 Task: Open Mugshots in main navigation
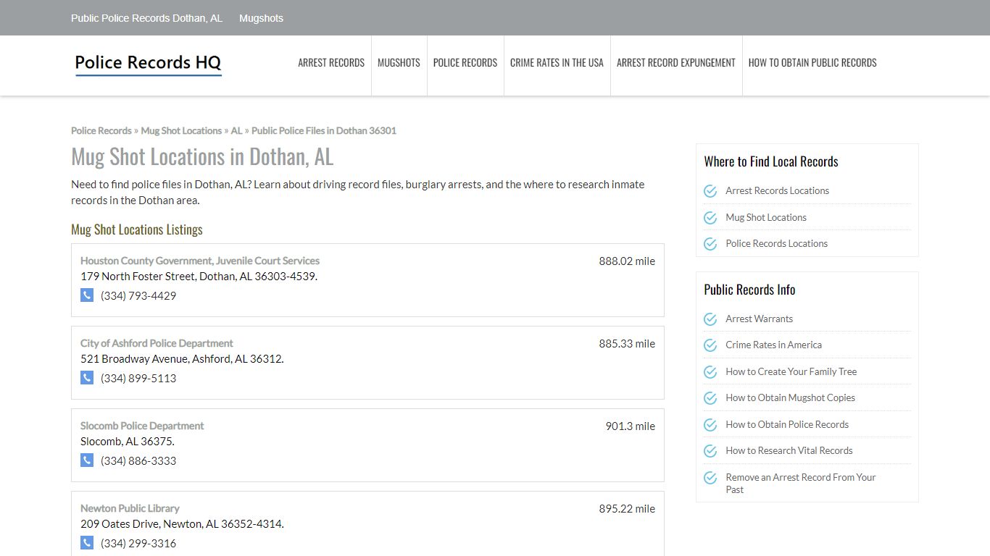(399, 63)
